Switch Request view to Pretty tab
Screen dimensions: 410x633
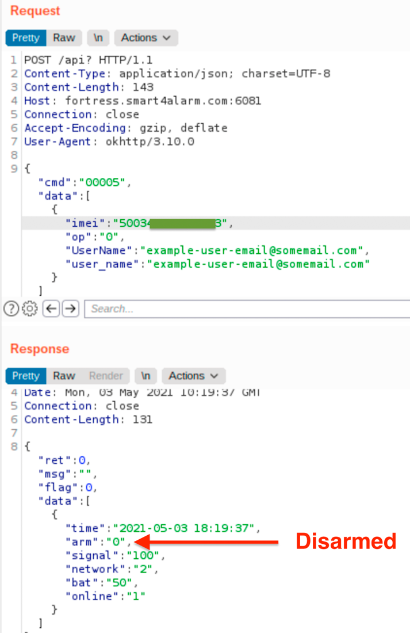[25, 38]
